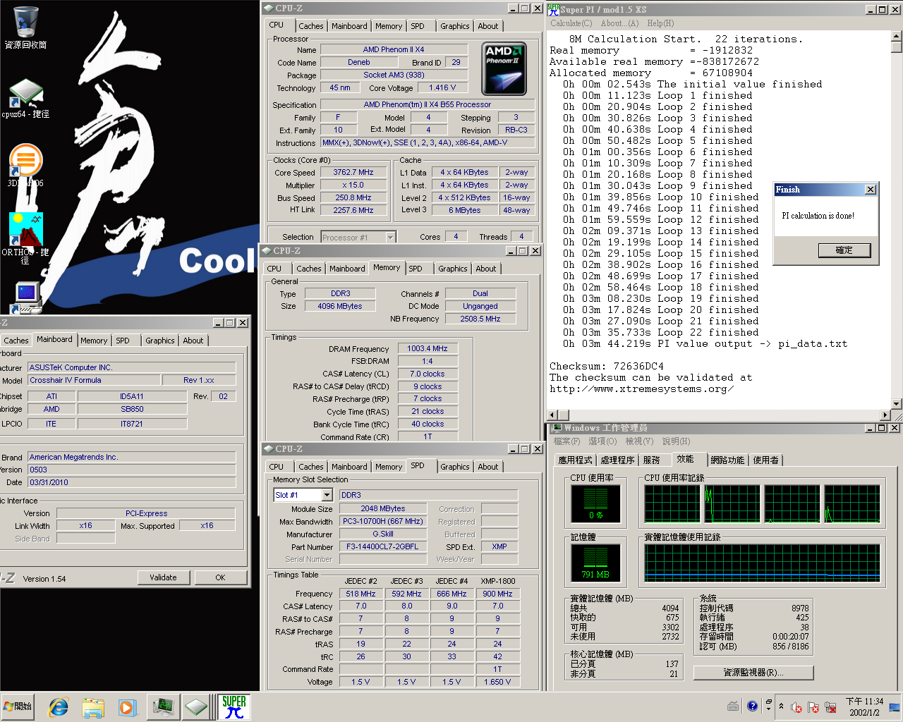
Task: Click 確定 in the Finish dialog
Action: click(844, 250)
